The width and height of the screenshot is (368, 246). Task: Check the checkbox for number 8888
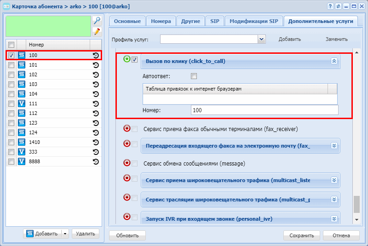11,161
